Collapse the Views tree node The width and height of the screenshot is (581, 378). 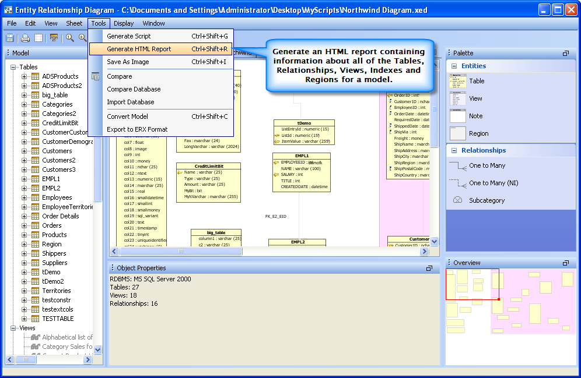(x=13, y=328)
